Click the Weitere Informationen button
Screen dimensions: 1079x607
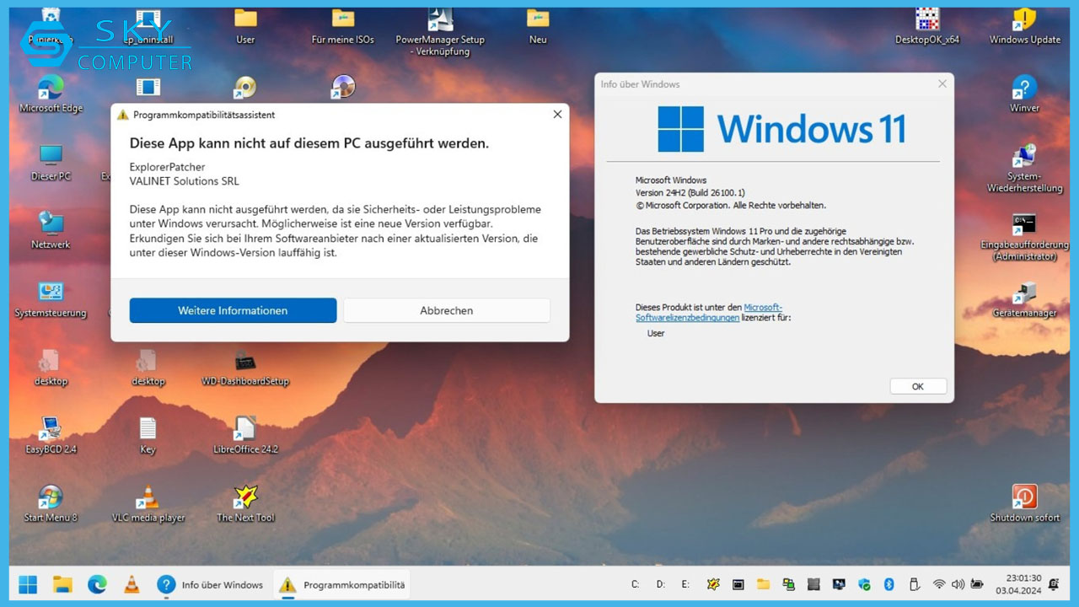[233, 310]
